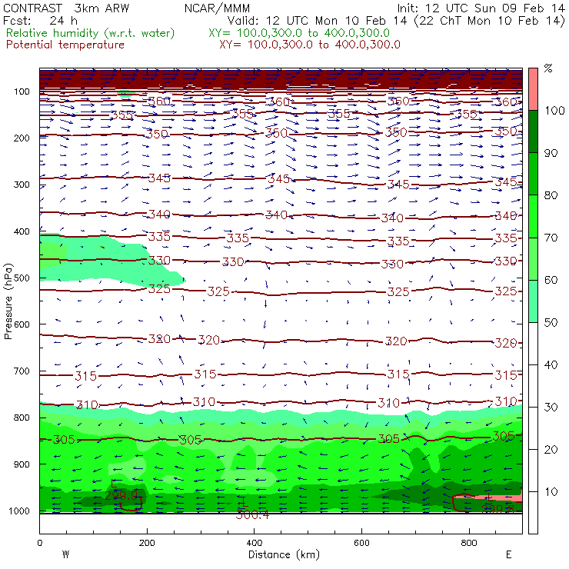569x569 pixels.
Task: Click the 'Distance (km)' horizontal axis title
Action: click(x=284, y=554)
